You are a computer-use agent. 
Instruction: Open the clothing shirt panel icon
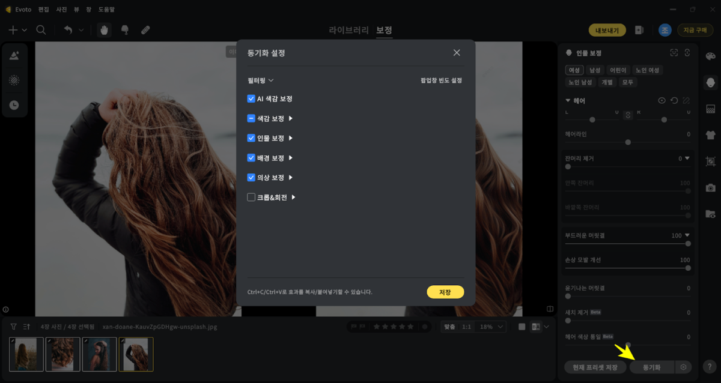click(x=710, y=135)
